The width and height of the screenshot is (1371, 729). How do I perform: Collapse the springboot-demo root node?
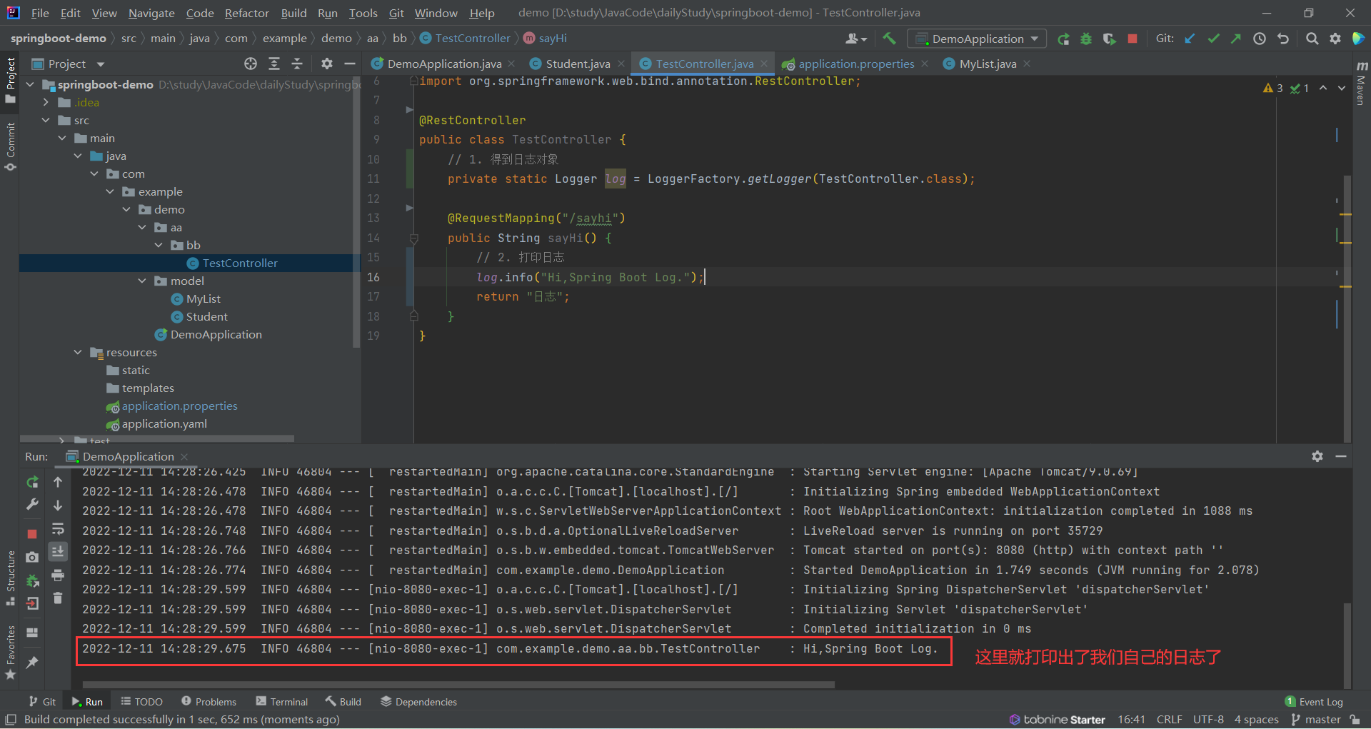tap(30, 84)
